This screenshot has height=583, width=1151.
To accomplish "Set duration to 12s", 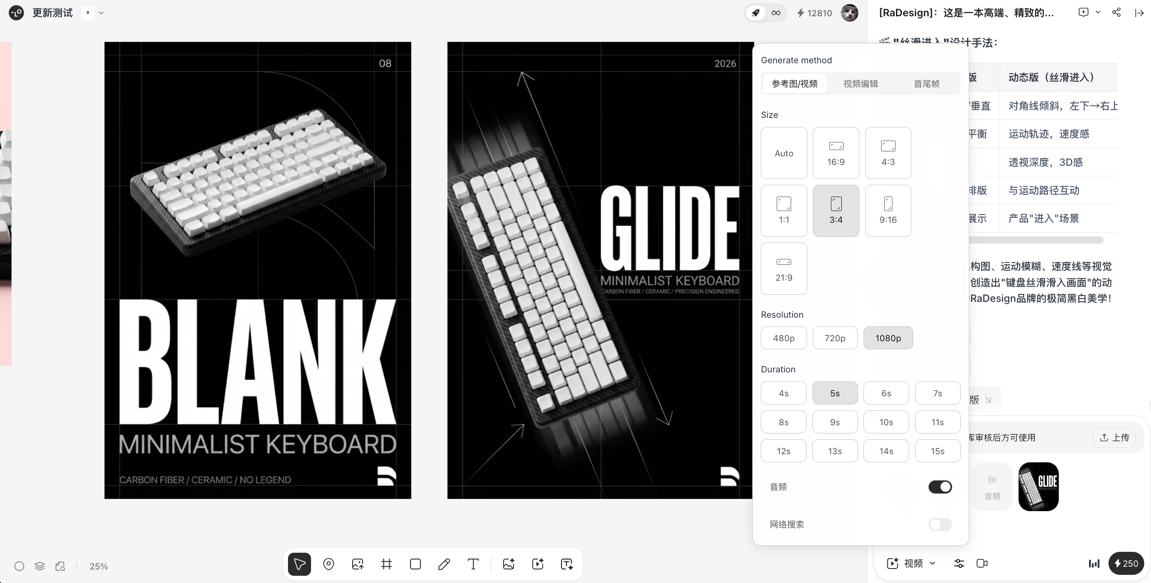I will tap(783, 451).
